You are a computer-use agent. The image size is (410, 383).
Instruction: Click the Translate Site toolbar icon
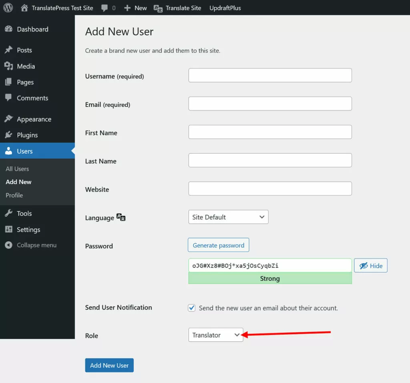[x=158, y=8]
